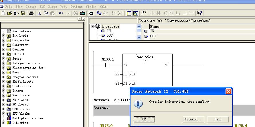Toggle the Overviews panel toolbar icon

pyautogui.click(x=129, y=13)
